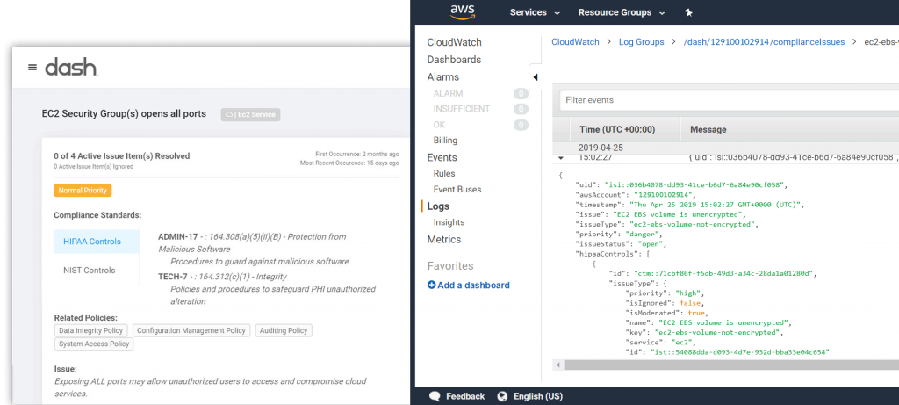The width and height of the screenshot is (899, 405).
Task: Click the horizontal scrollbar under the log JSON
Action: [x=731, y=365]
